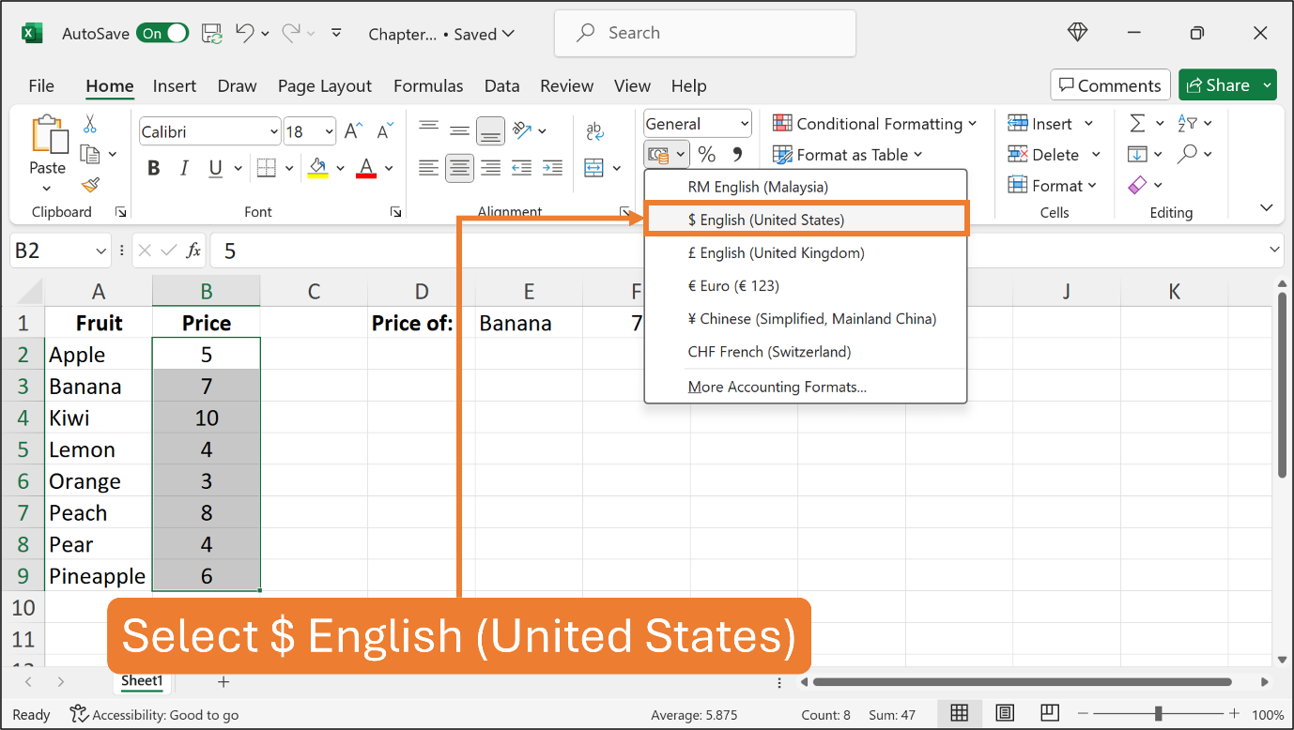Switch to Page Break Preview view icon
This screenshot has height=730, width=1294.
1050,713
